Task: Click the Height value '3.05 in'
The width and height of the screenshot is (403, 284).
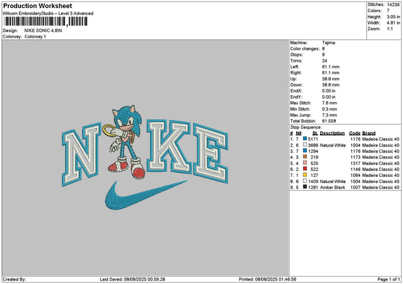Action: pos(393,17)
